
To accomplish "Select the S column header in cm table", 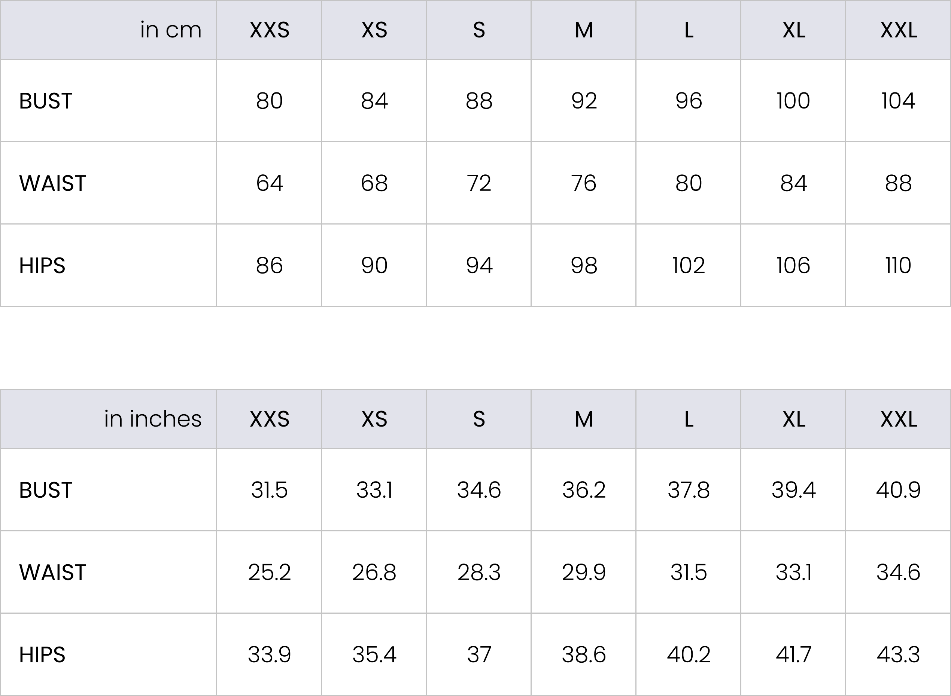I will pos(479,30).
